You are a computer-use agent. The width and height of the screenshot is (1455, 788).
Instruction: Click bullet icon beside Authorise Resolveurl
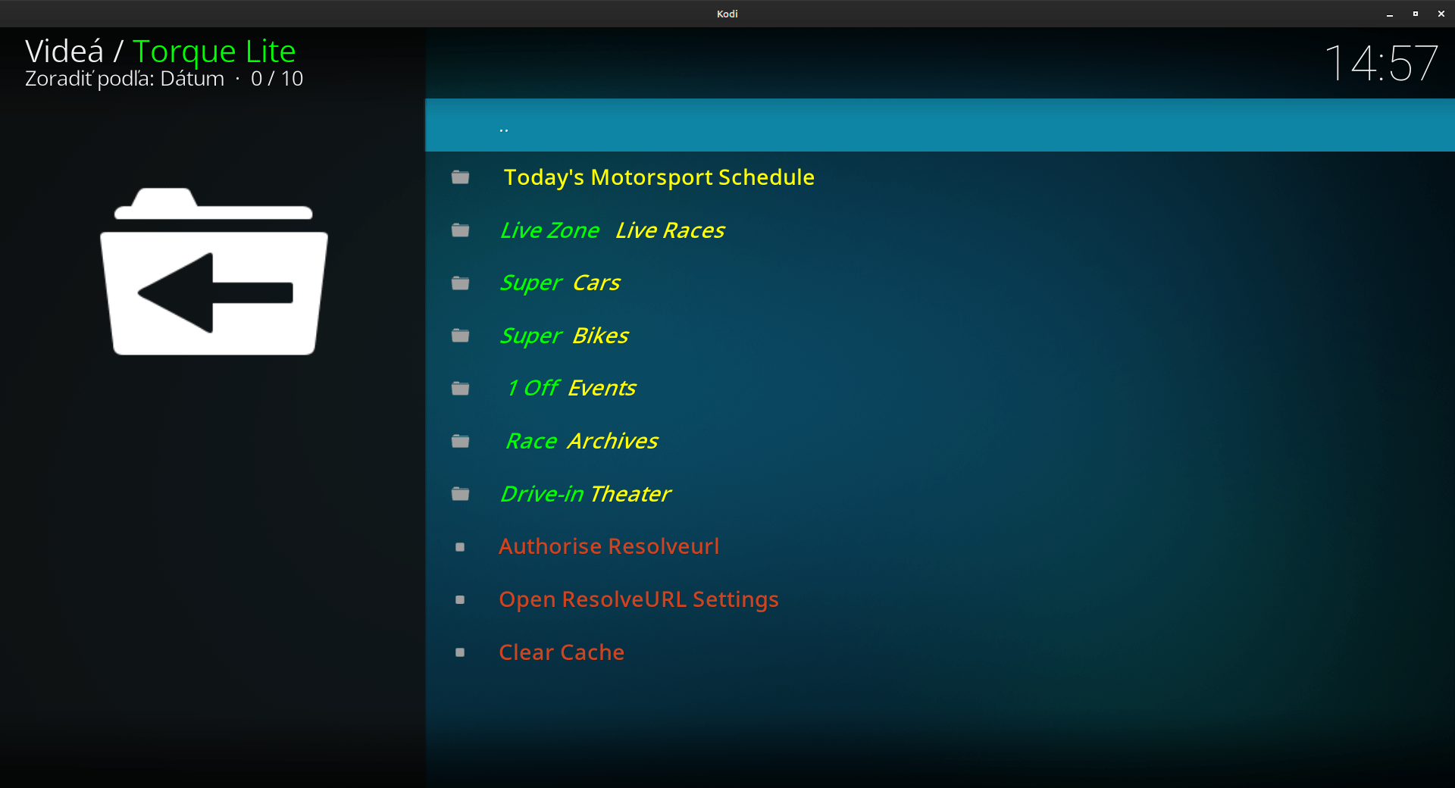click(460, 547)
